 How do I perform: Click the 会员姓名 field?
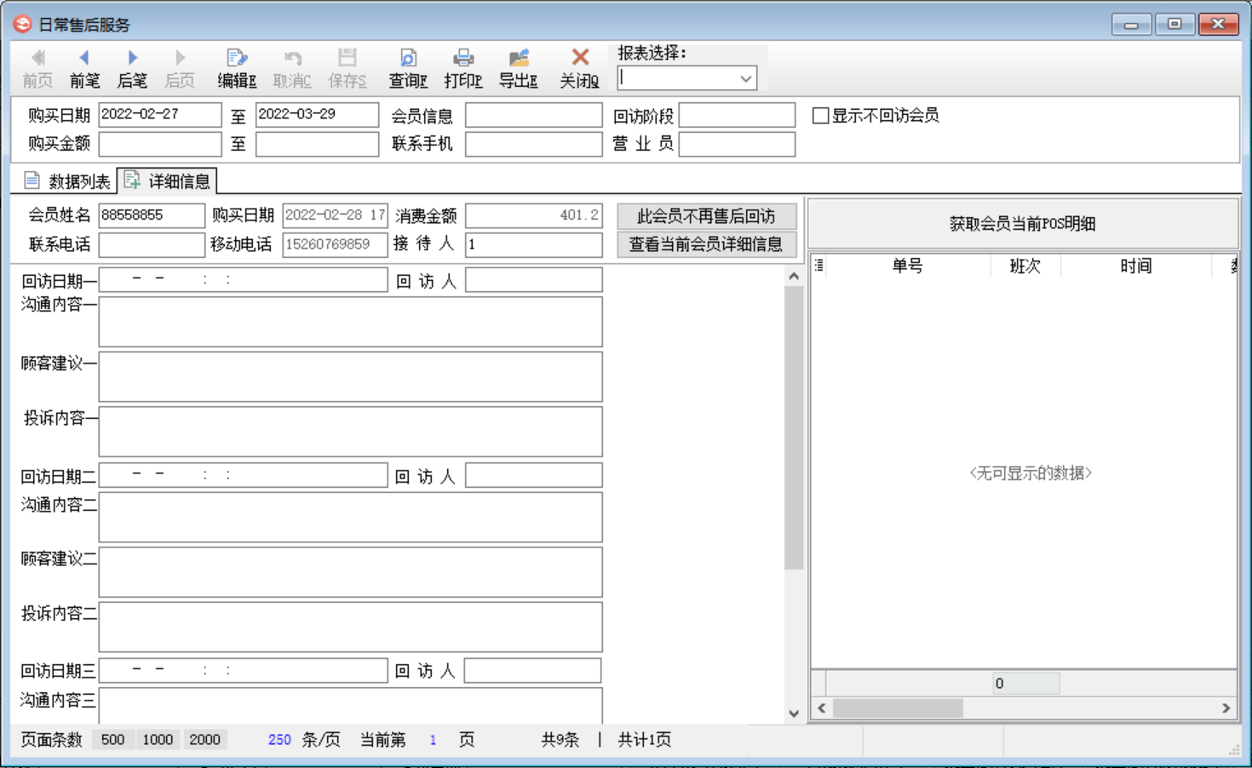click(152, 215)
